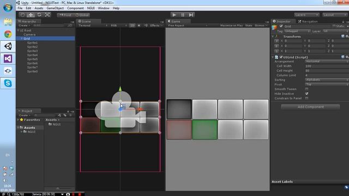The width and height of the screenshot is (349, 196).
Task: Edit the Cell Height field
Action: (x=327, y=71)
